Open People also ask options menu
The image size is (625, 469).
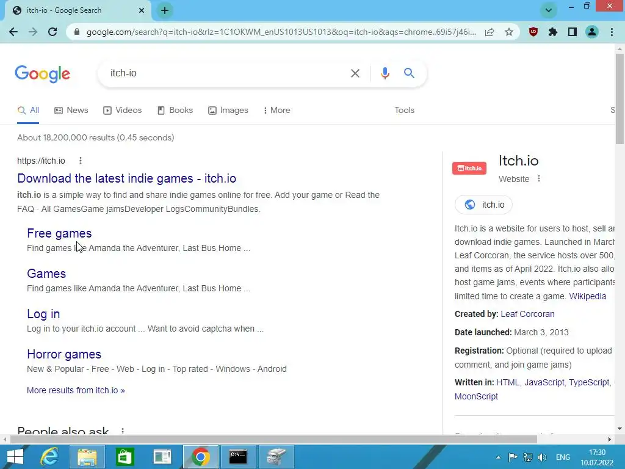coord(123,431)
